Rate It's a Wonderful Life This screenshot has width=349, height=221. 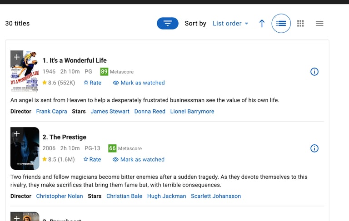click(x=92, y=83)
